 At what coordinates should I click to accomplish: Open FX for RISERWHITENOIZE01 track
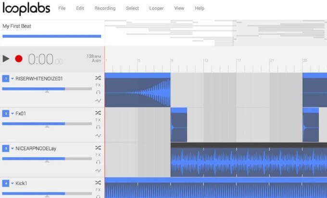[98, 85]
